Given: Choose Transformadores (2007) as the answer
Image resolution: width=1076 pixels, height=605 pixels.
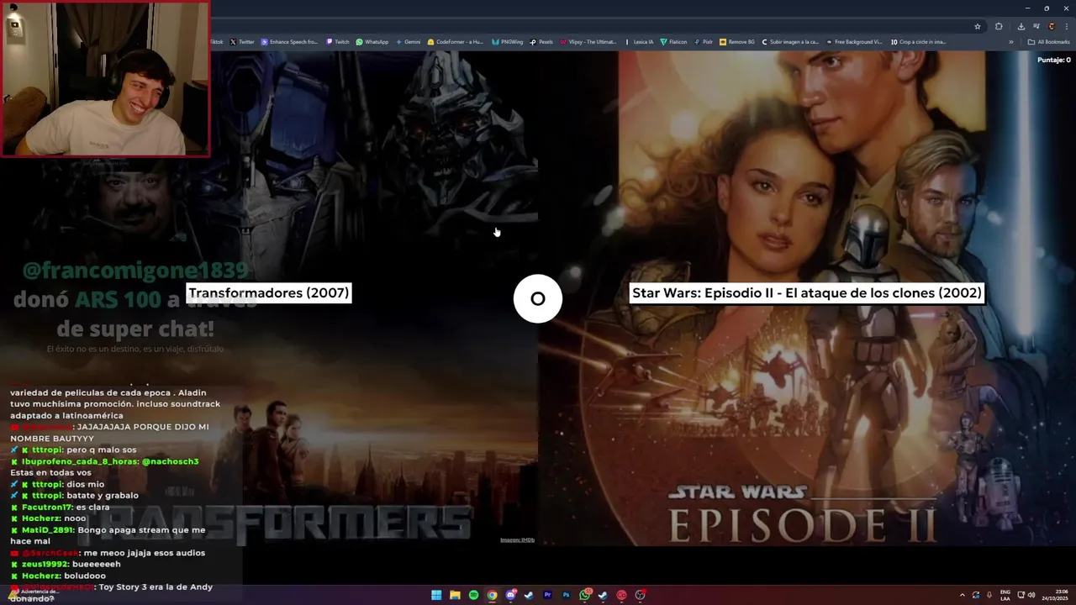Looking at the screenshot, I should [268, 293].
